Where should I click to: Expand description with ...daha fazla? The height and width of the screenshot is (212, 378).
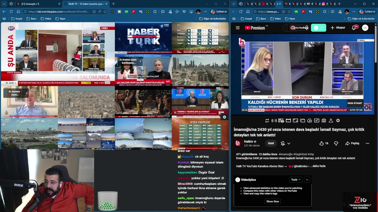pyautogui.click(x=318, y=166)
